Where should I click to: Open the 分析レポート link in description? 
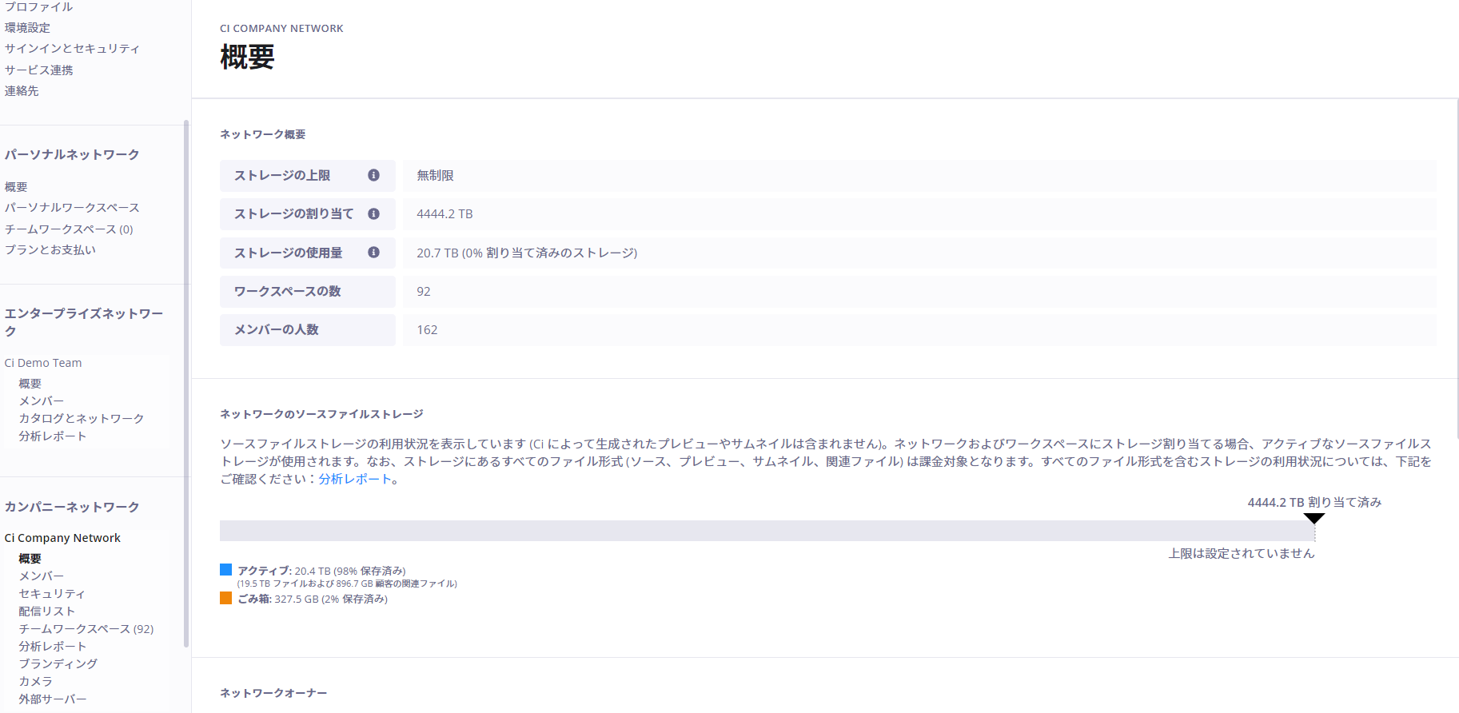coord(355,479)
